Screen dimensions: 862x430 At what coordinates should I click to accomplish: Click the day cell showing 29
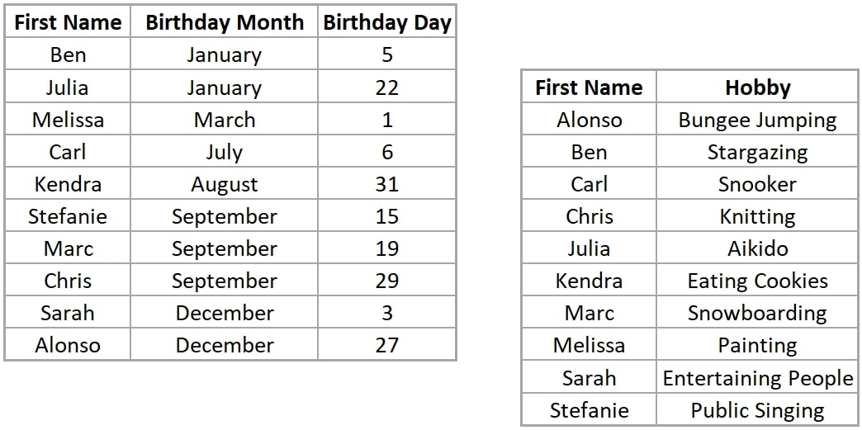387,281
